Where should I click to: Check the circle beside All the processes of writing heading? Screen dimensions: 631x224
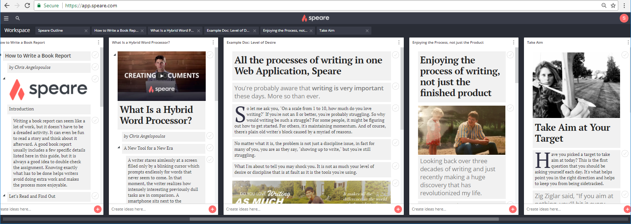coord(395,55)
